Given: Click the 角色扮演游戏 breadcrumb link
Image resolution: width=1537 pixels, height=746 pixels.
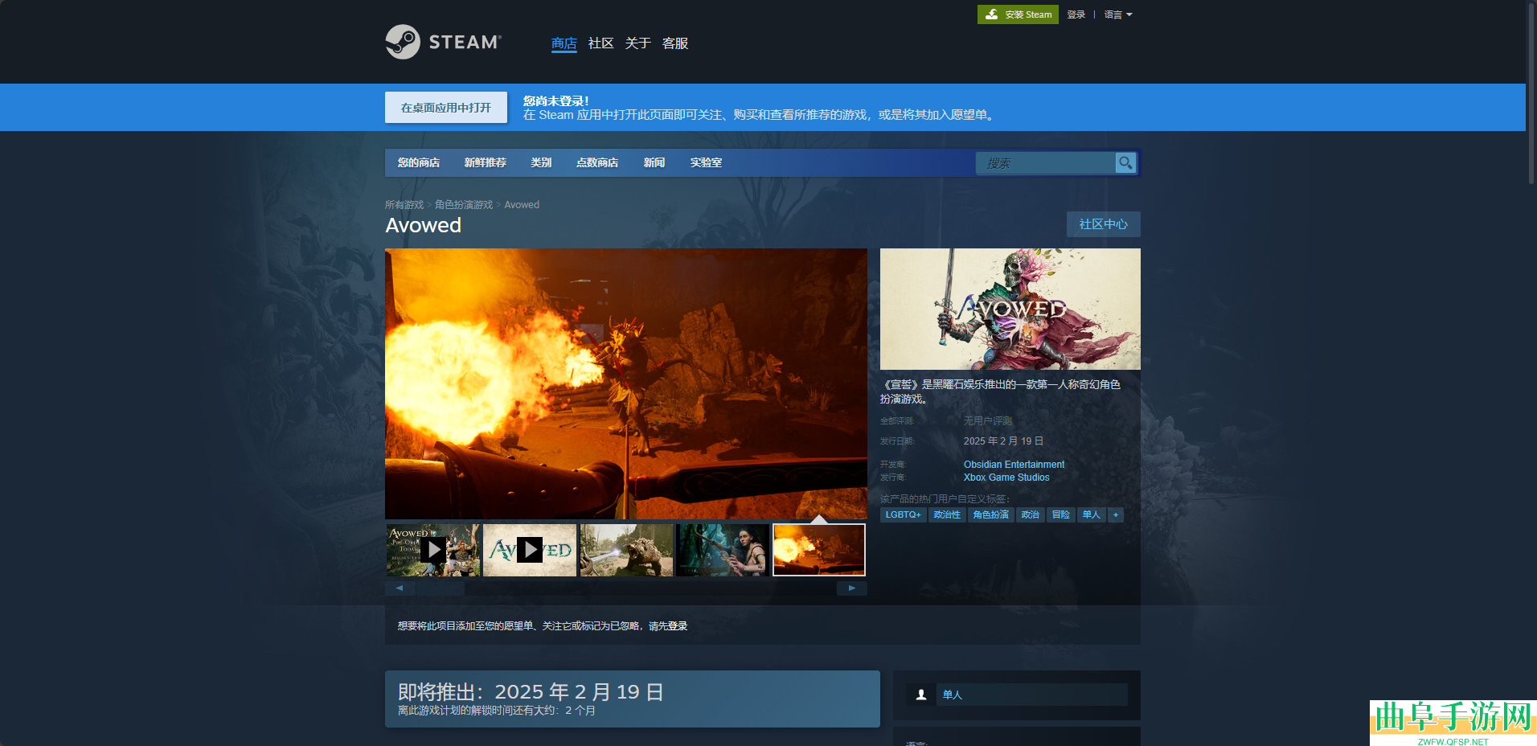Looking at the screenshot, I should (464, 205).
